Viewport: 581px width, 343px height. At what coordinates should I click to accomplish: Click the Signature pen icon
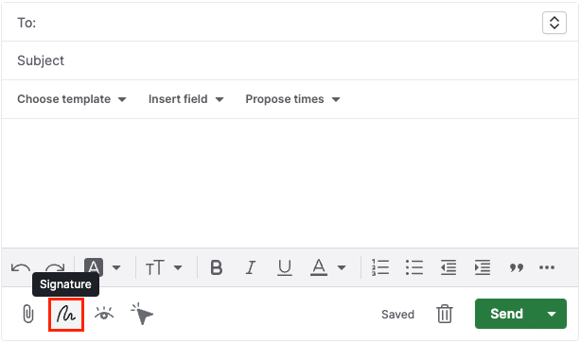(66, 314)
